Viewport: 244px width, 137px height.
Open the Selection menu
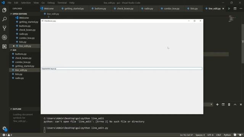[x=26, y=3]
